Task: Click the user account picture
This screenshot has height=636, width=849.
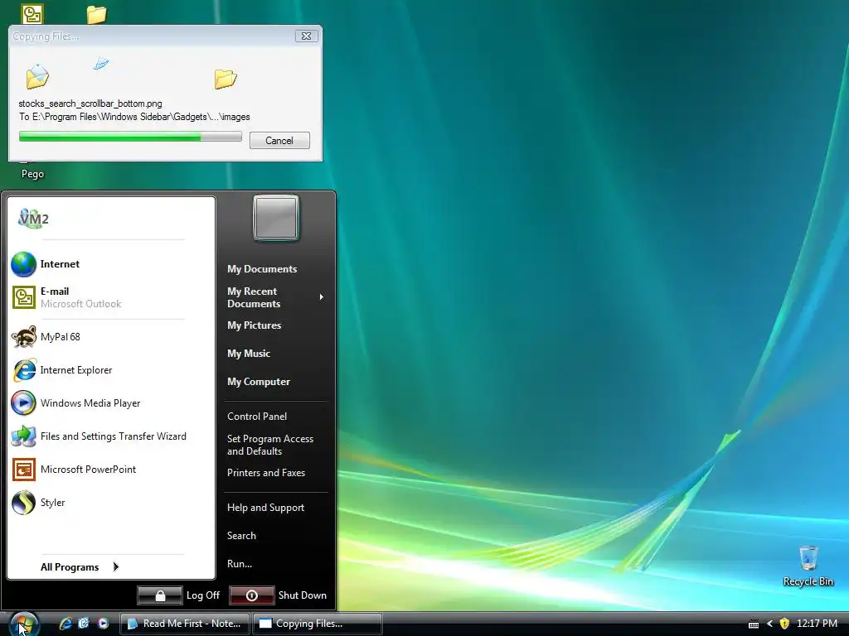Action: (x=276, y=218)
